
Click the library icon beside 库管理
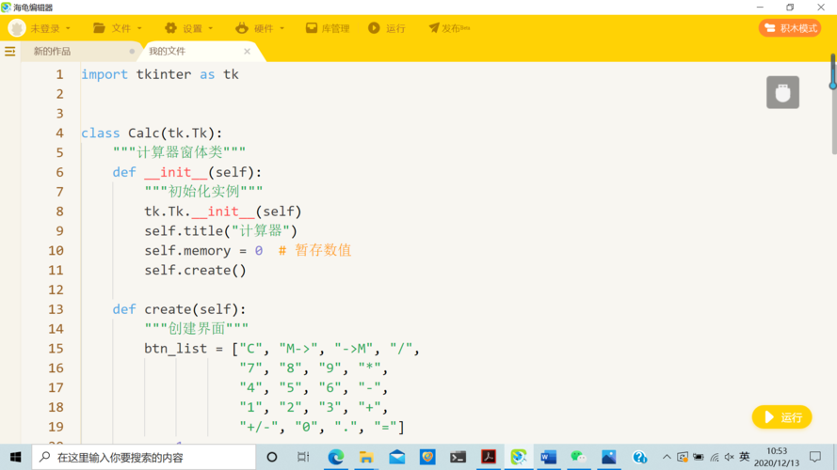point(312,28)
